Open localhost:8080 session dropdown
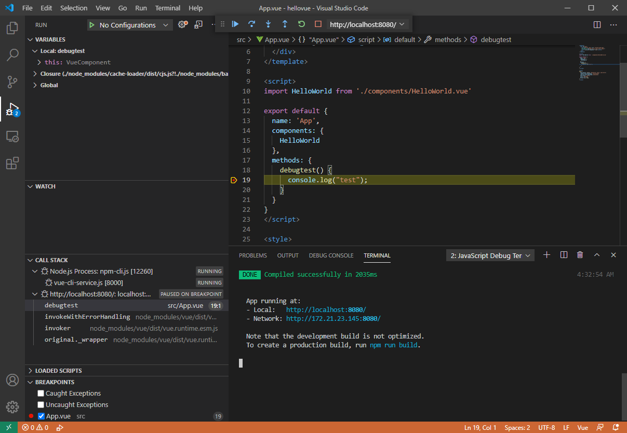 [367, 24]
